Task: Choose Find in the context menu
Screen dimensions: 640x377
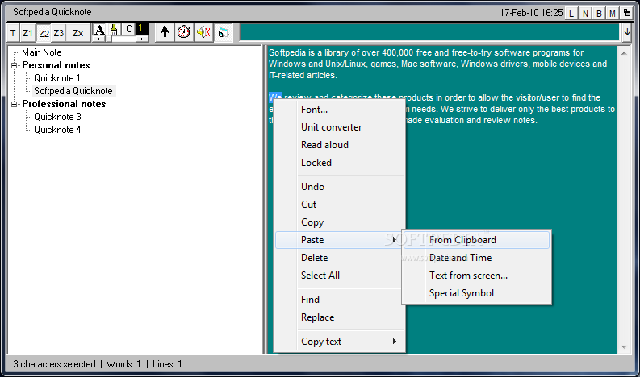Action: tap(340, 300)
